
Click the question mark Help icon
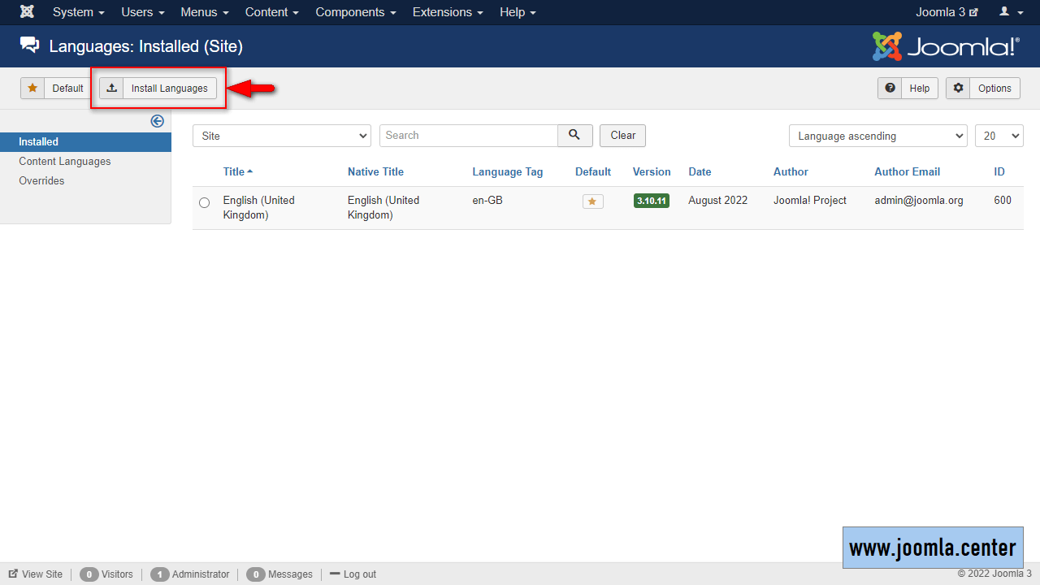(890, 89)
